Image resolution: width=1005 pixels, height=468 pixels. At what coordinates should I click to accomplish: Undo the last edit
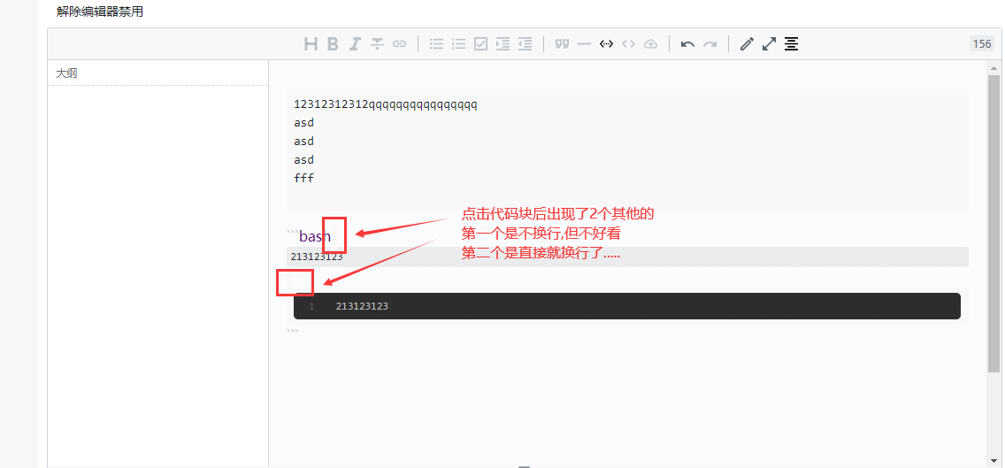coord(687,43)
